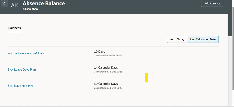The height and width of the screenshot is (107, 234).
Task: Click the 30 Calendar Days balance value
Action: tap(106, 84)
